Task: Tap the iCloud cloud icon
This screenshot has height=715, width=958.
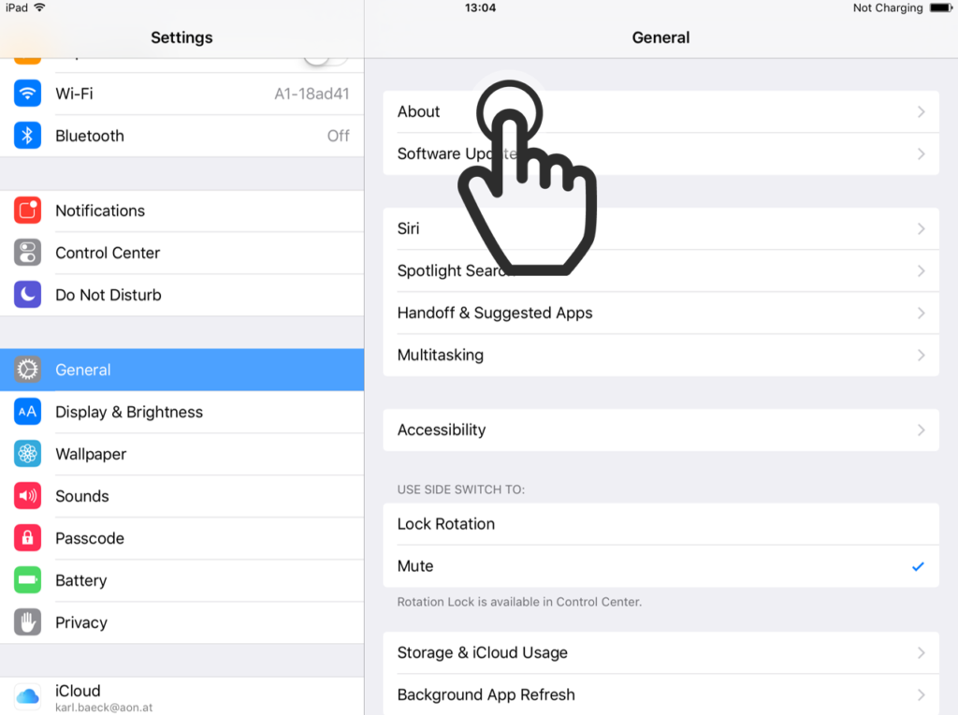Action: pyautogui.click(x=27, y=696)
